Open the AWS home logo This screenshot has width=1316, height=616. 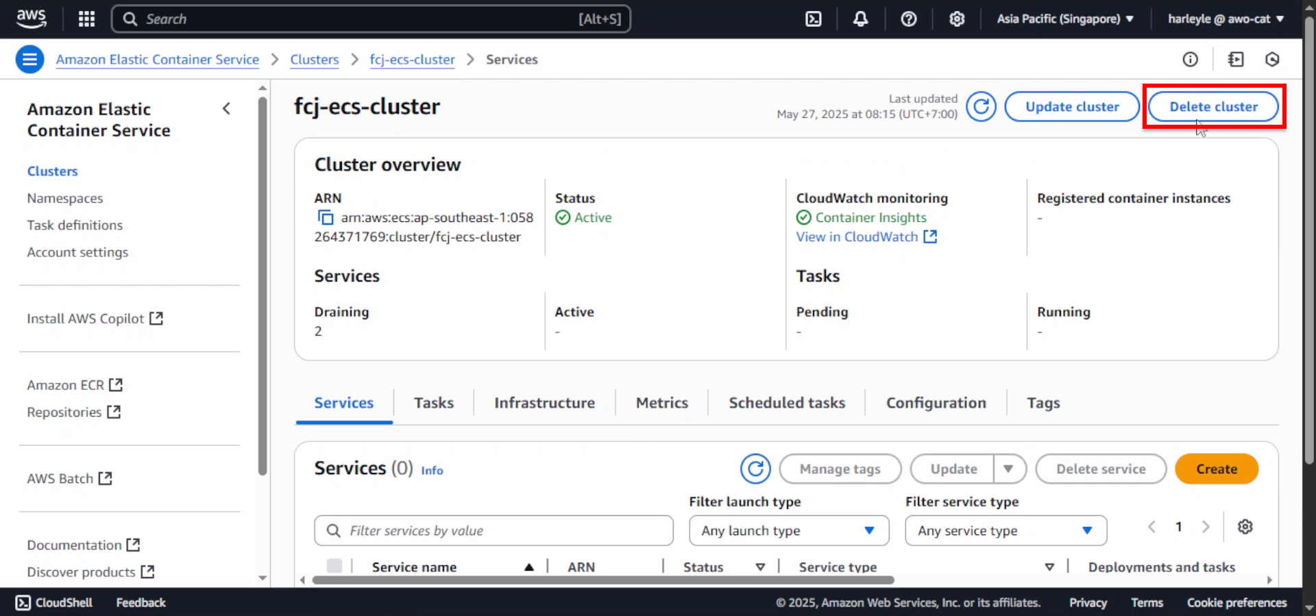tap(31, 19)
